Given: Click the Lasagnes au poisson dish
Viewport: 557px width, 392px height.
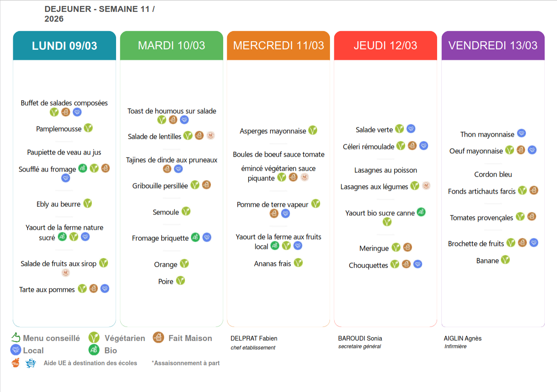Looking at the screenshot, I should (x=386, y=170).
